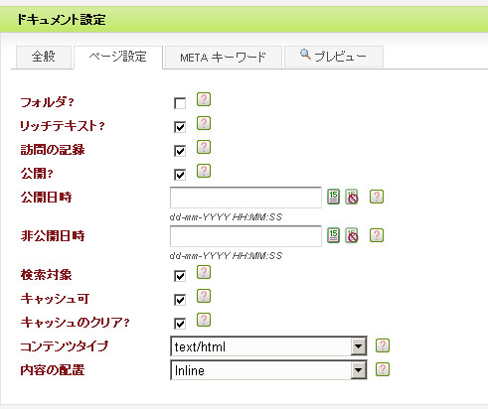This screenshot has width=488, height=409.
Task: Show help for 内容の配置 dropdown
Action: (383, 369)
